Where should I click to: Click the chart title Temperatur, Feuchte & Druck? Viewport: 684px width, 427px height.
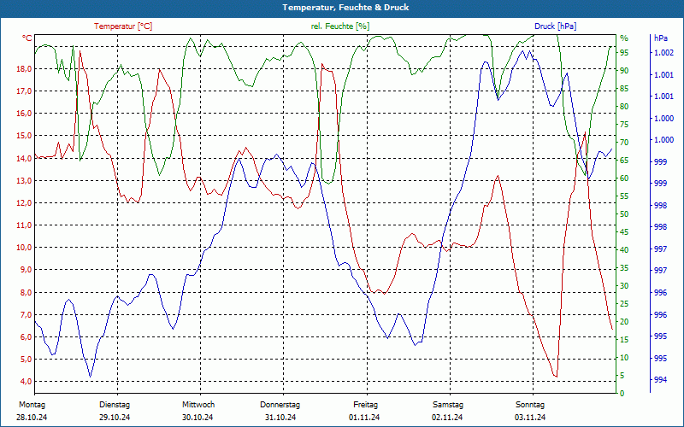tap(345, 8)
